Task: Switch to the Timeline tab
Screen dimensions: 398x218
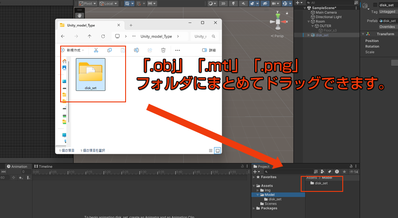Action: (x=43, y=167)
